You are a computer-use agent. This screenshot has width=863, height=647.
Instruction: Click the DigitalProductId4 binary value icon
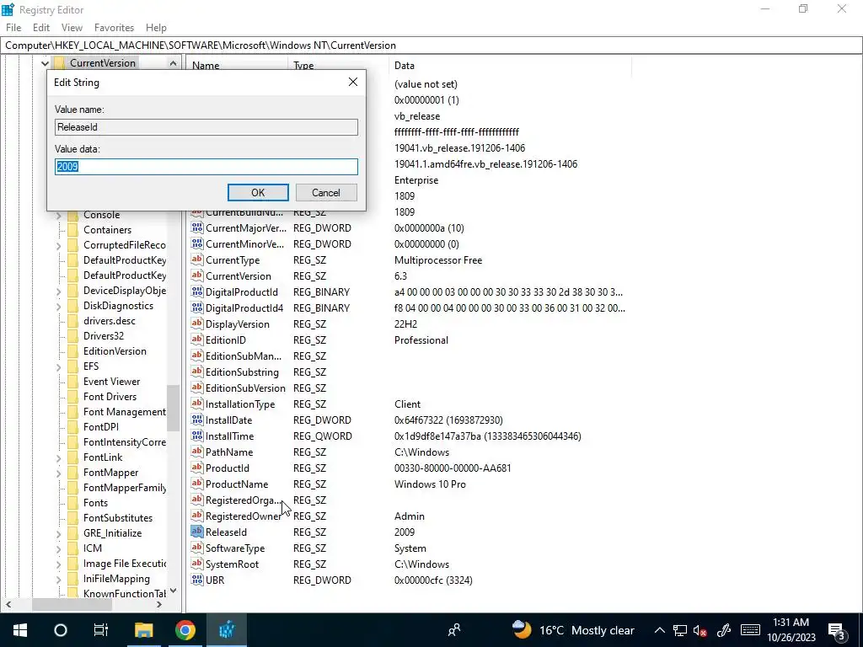pos(196,307)
